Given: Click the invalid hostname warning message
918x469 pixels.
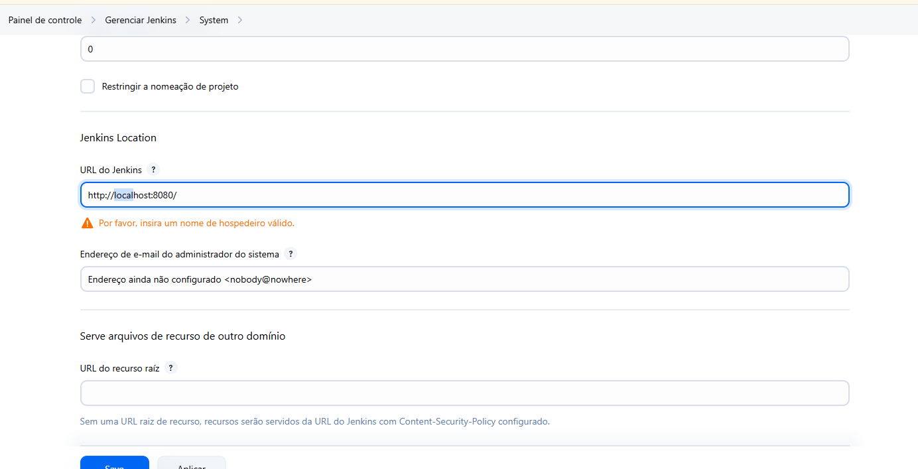Looking at the screenshot, I should point(196,223).
